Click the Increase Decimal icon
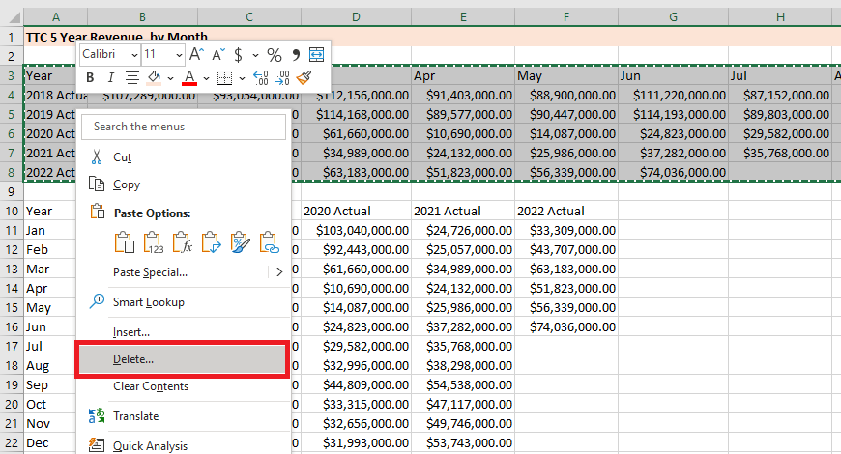841x454 pixels. [260, 78]
